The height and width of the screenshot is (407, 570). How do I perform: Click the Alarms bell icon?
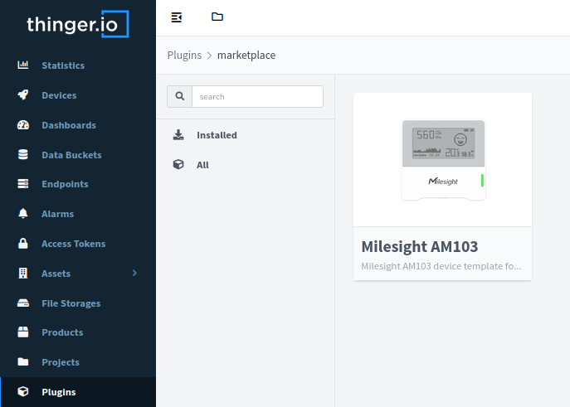[23, 214]
